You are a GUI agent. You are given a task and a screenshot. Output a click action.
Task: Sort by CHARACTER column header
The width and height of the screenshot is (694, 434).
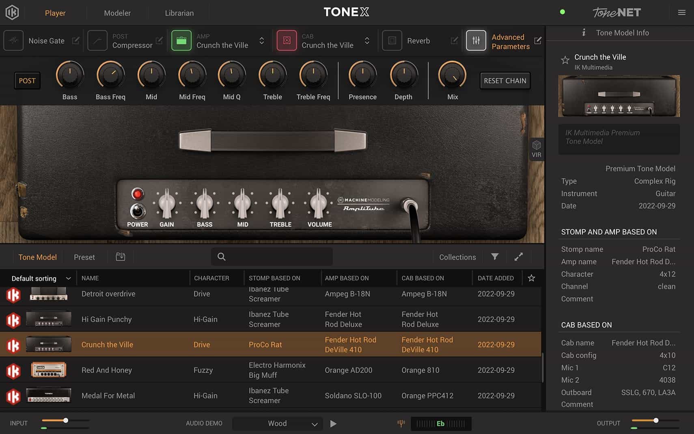211,278
